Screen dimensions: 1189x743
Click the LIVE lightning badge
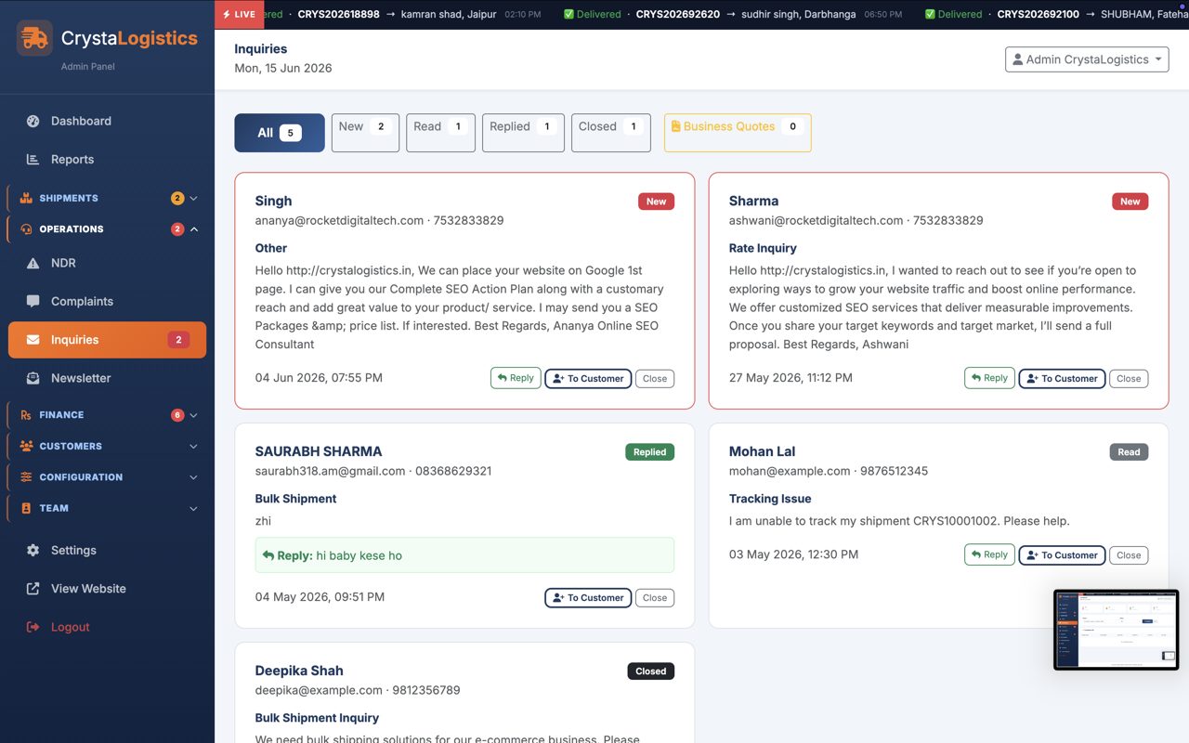(x=240, y=14)
